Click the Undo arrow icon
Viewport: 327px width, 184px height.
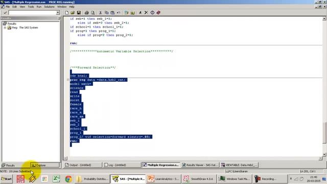(119, 13)
